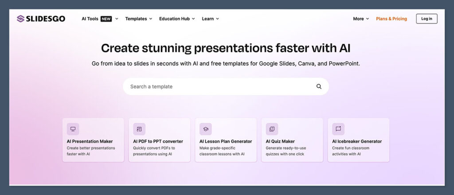
Task: Click the AI PDF to PPT converter icon
Action: [139, 129]
